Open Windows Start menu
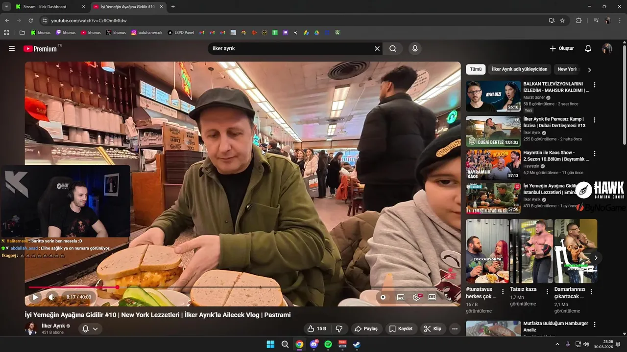 click(x=270, y=344)
